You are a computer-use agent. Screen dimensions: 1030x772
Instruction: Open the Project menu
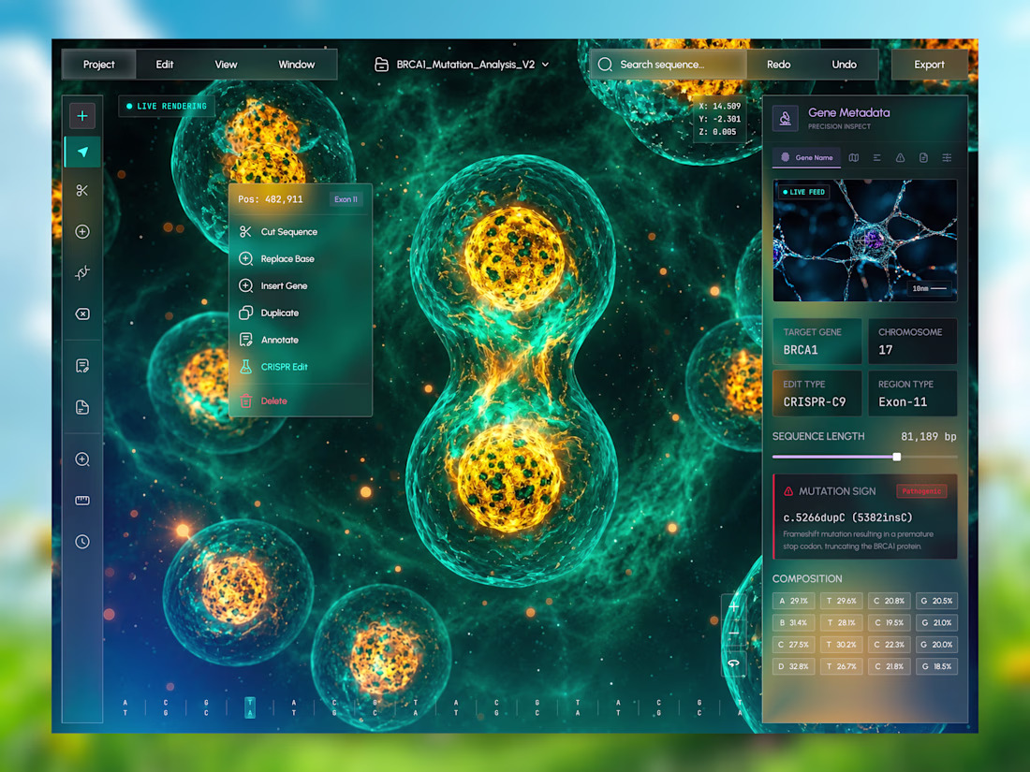point(98,65)
